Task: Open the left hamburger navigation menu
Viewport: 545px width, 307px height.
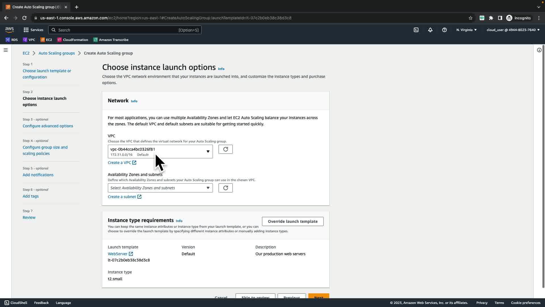Action: click(x=6, y=50)
